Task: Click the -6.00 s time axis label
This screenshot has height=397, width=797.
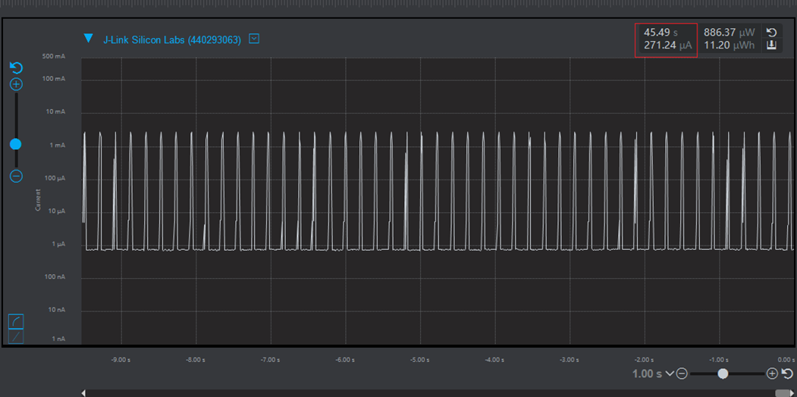Action: point(345,360)
